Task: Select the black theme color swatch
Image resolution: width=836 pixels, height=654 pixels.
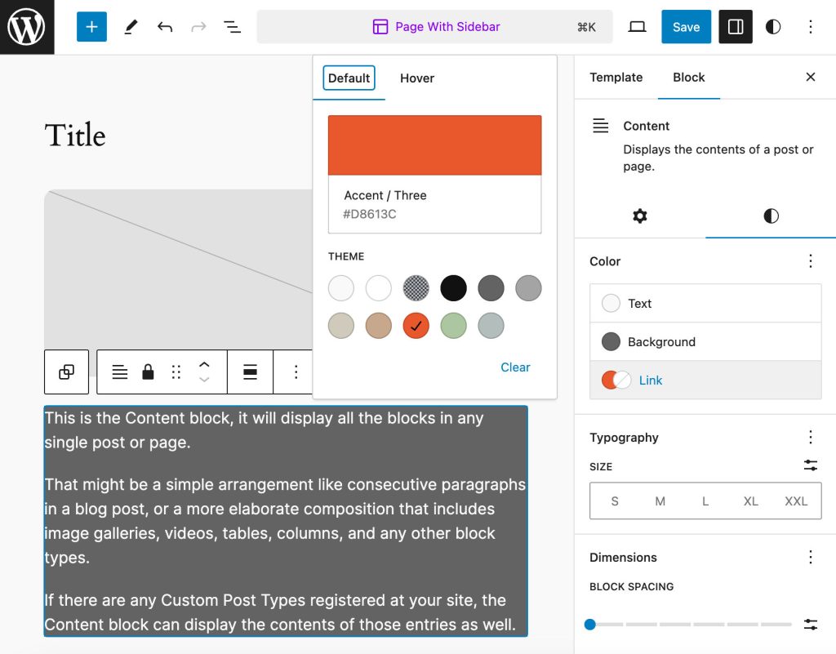Action: pos(453,287)
